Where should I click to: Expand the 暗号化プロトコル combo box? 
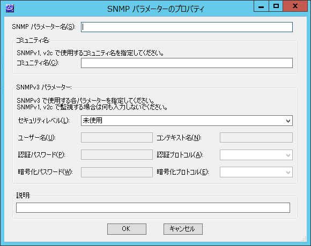(x=256, y=172)
